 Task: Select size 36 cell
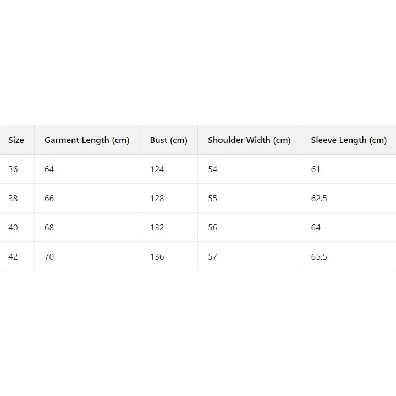click(13, 169)
